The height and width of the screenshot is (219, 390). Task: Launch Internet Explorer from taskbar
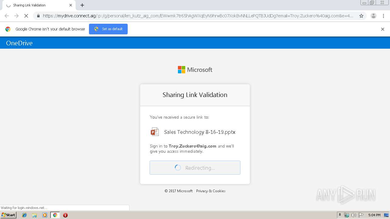pos(24,215)
